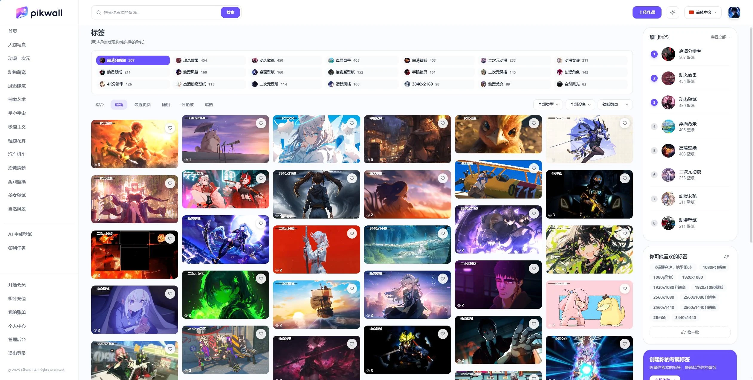Click the avatar of rank 6 二次元动漫 in 热门标签
Screen dimensions: 753x380
pos(668,175)
